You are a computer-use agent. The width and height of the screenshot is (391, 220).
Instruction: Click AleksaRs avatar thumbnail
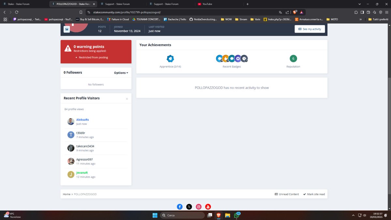(71, 122)
